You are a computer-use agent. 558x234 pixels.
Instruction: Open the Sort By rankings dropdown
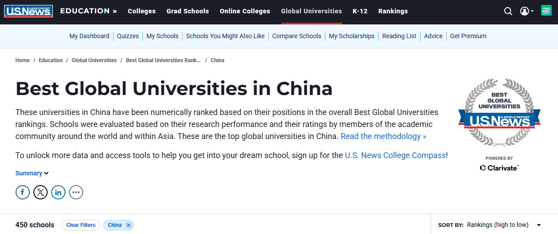504,225
